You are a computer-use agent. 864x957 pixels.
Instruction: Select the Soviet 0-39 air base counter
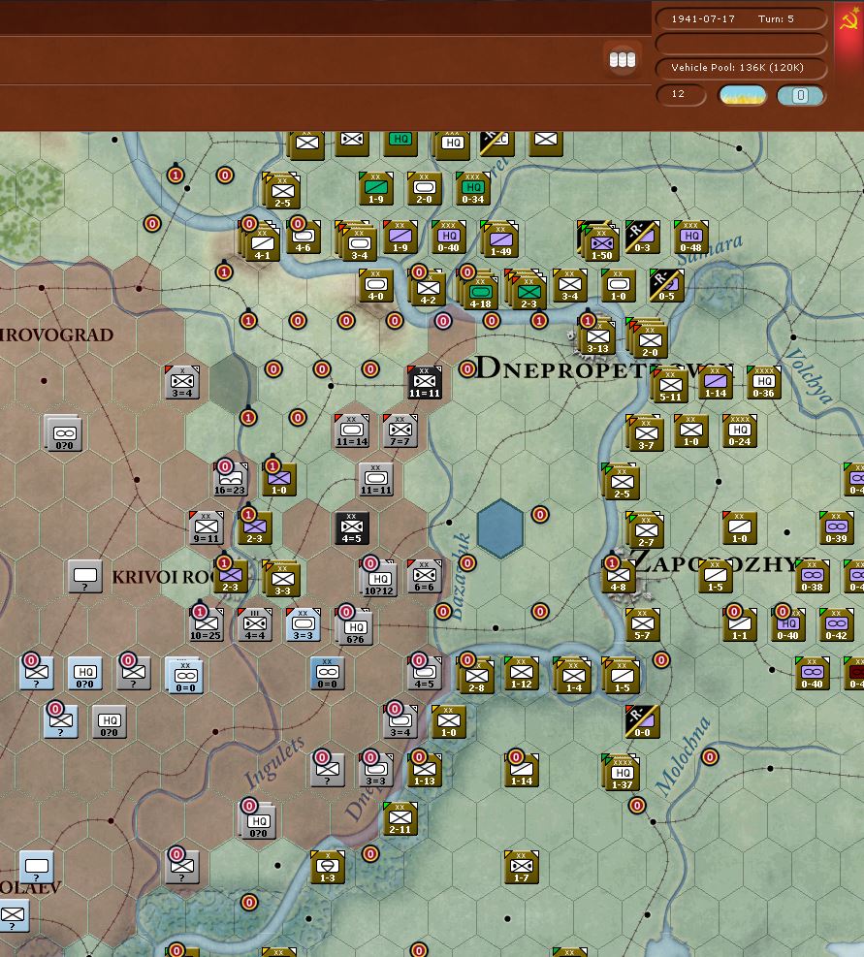[837, 527]
